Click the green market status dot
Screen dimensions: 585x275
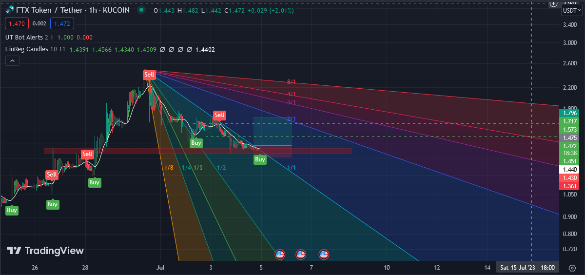click(140, 10)
